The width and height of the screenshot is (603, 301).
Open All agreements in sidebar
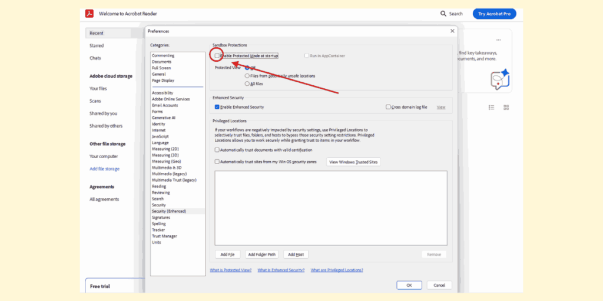point(104,199)
